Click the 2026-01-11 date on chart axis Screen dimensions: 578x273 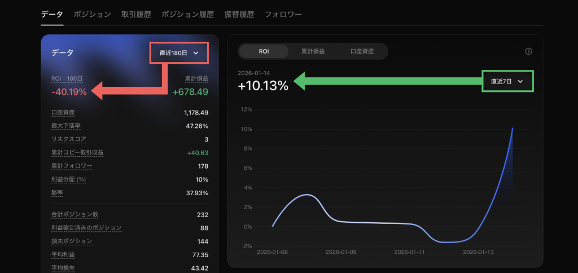[410, 252]
